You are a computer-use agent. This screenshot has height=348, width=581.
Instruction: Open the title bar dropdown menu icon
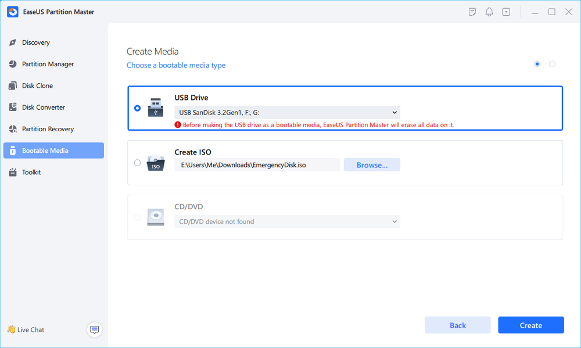coord(506,12)
